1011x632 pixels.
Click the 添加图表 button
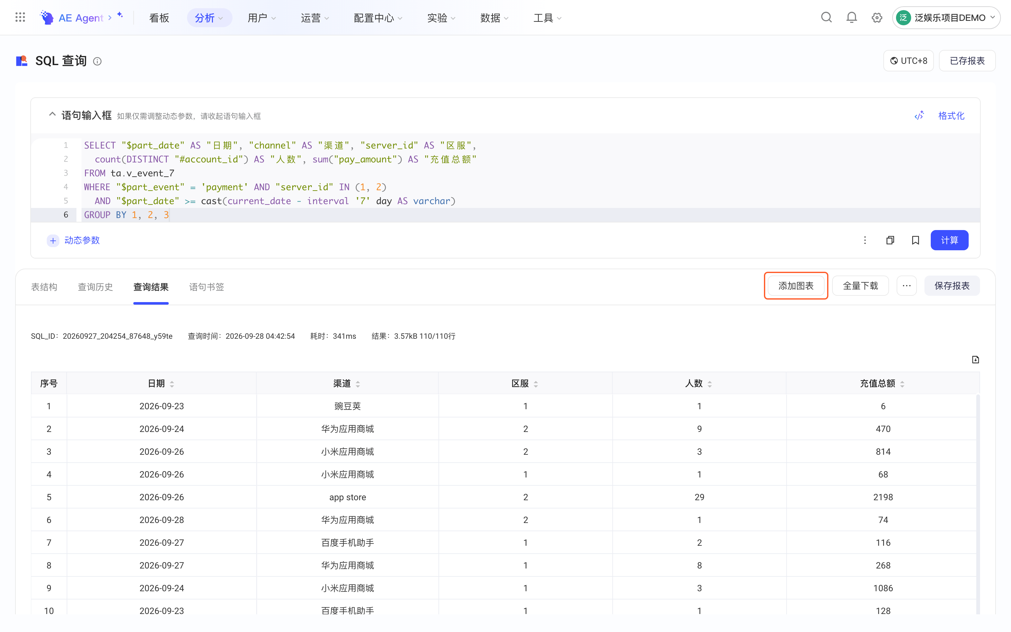pos(796,286)
